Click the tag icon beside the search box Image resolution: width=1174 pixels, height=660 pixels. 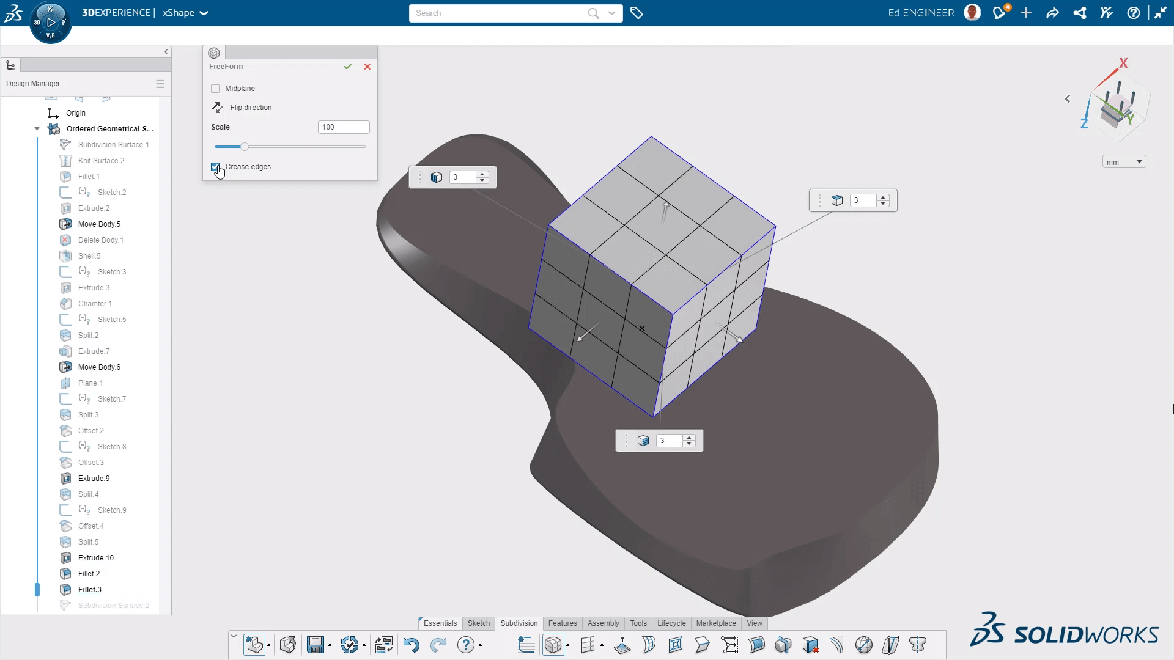(637, 13)
